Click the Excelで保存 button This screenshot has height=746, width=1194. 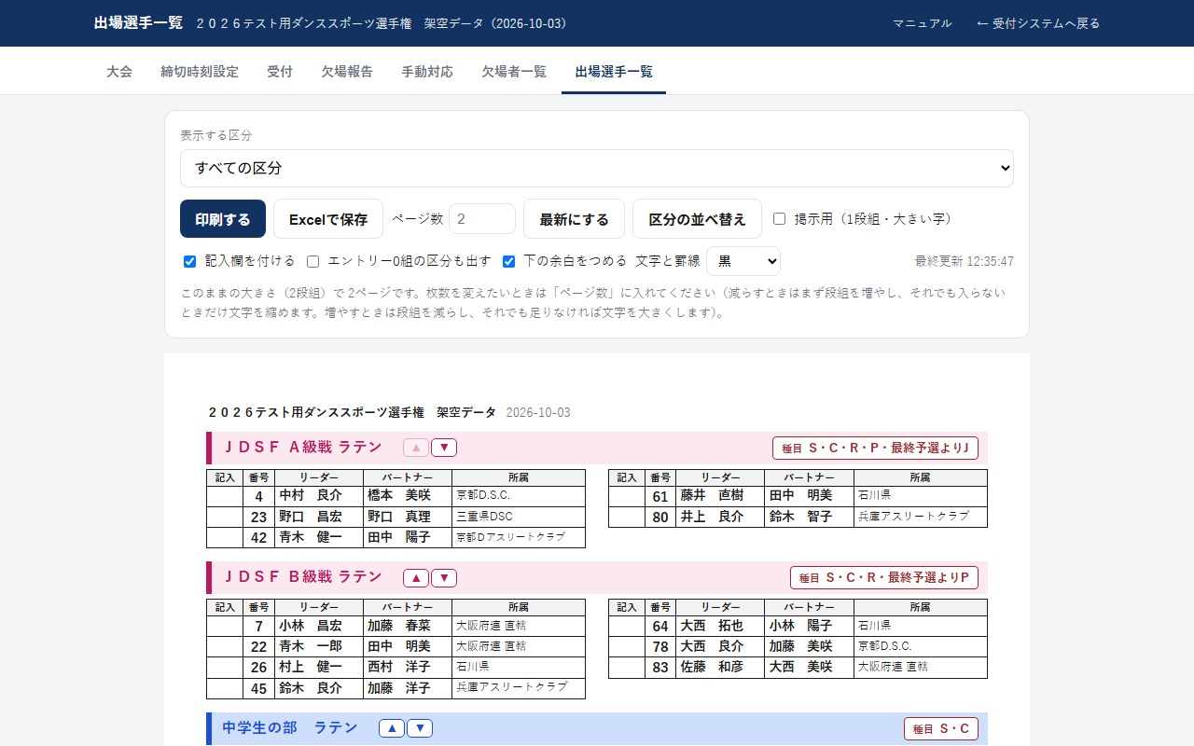328,219
